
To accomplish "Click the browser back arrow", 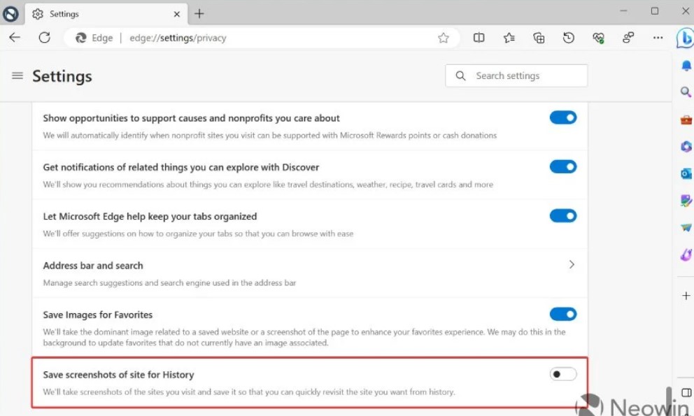I will tap(15, 38).
